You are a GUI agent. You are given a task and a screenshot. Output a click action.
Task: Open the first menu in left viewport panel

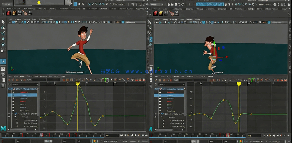click(x=10, y=19)
